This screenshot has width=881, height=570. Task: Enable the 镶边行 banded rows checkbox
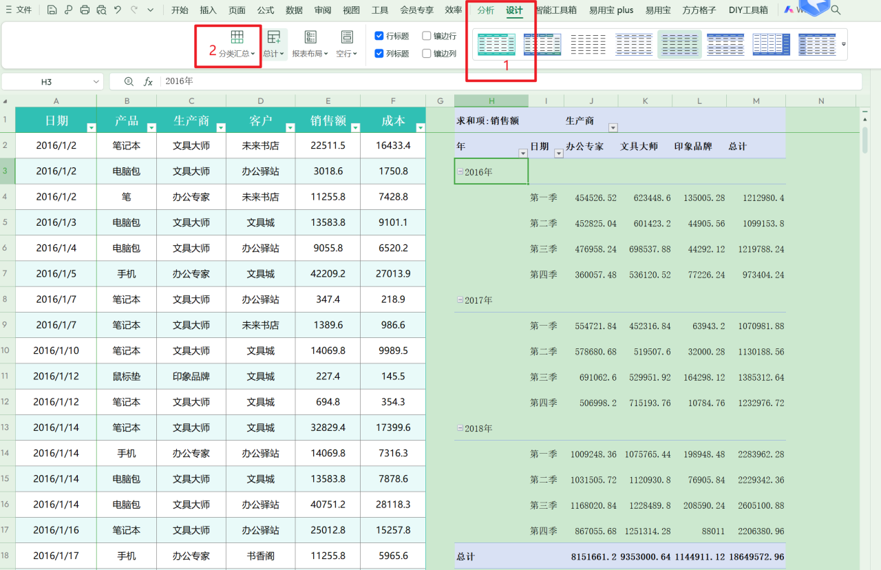tap(427, 36)
